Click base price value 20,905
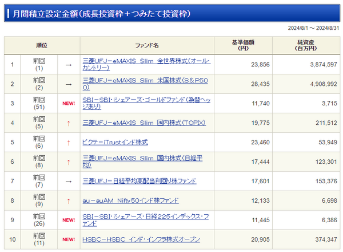This screenshot has width=343, height=252. point(260,239)
